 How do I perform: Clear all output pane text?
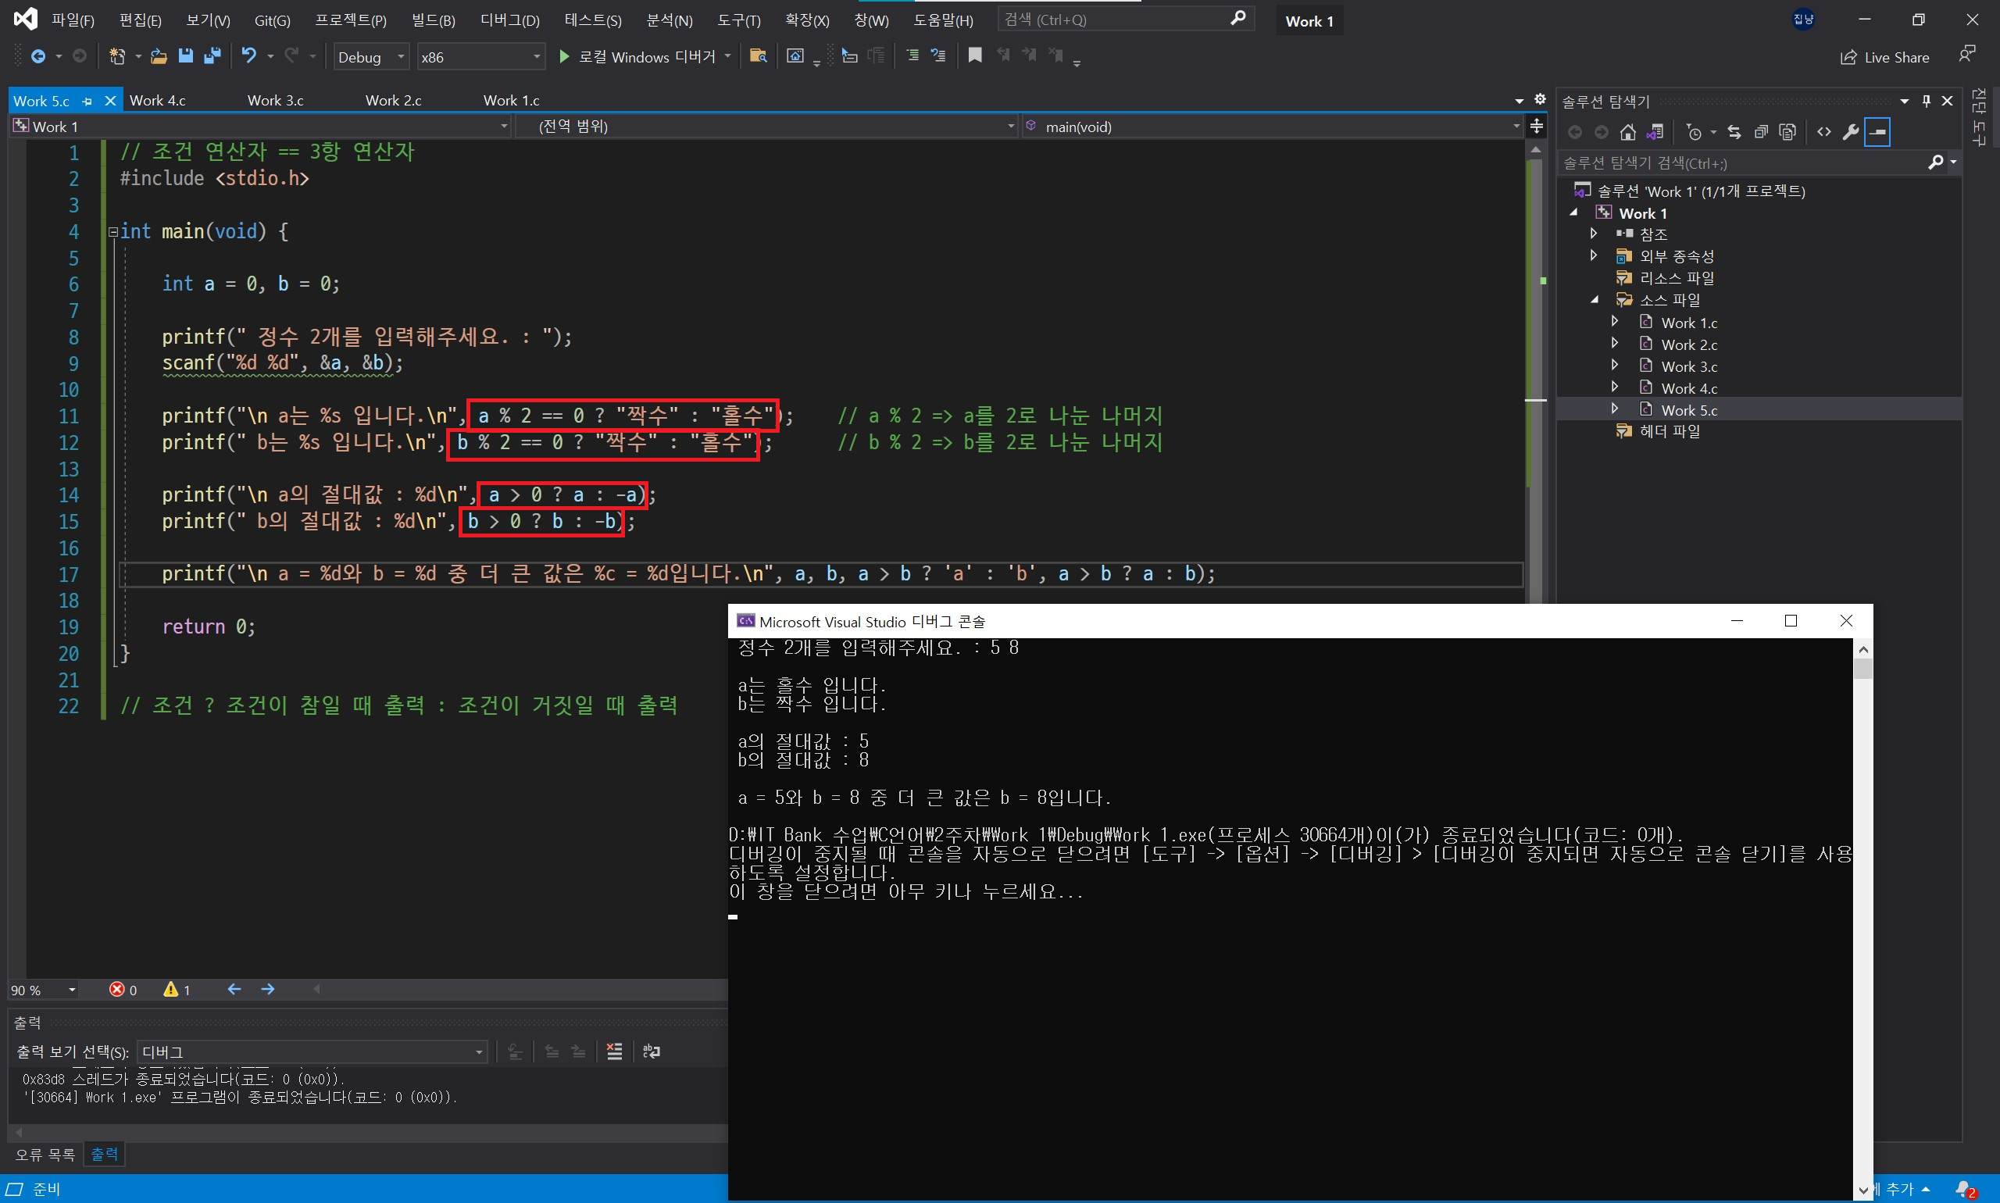click(615, 1051)
